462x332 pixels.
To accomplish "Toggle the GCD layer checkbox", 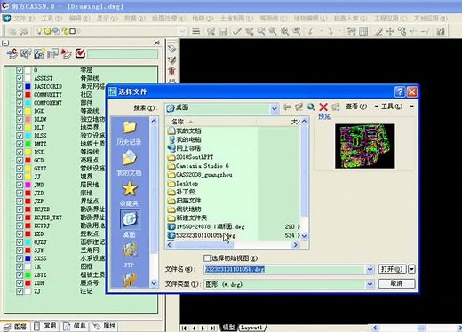I will tap(20, 161).
